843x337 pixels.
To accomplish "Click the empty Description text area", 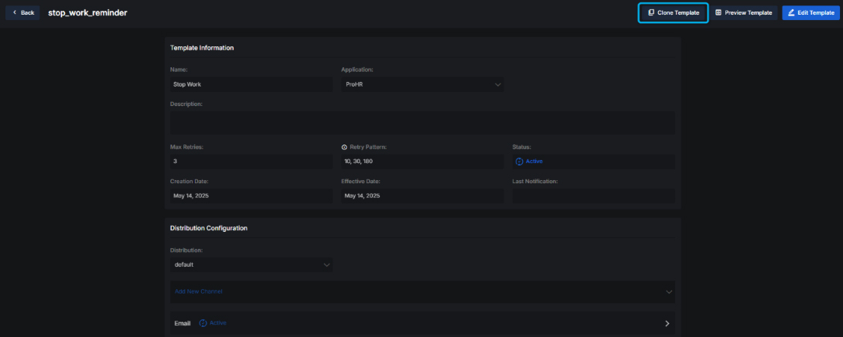I will coord(422,122).
